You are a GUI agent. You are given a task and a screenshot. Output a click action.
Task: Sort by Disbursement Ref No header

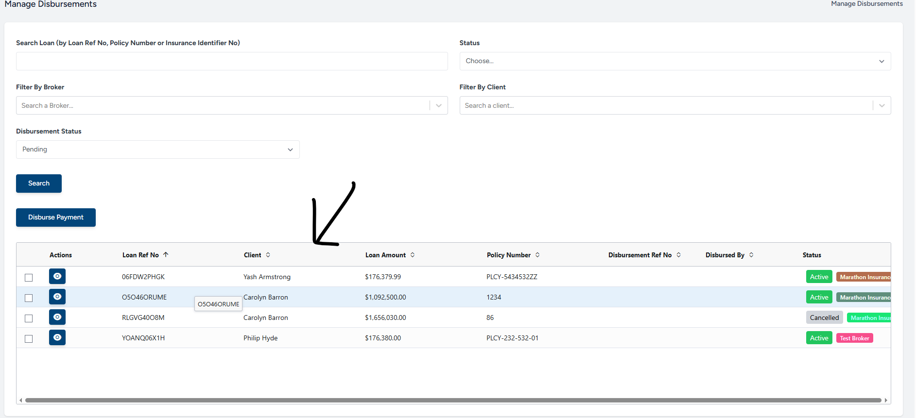pos(678,255)
